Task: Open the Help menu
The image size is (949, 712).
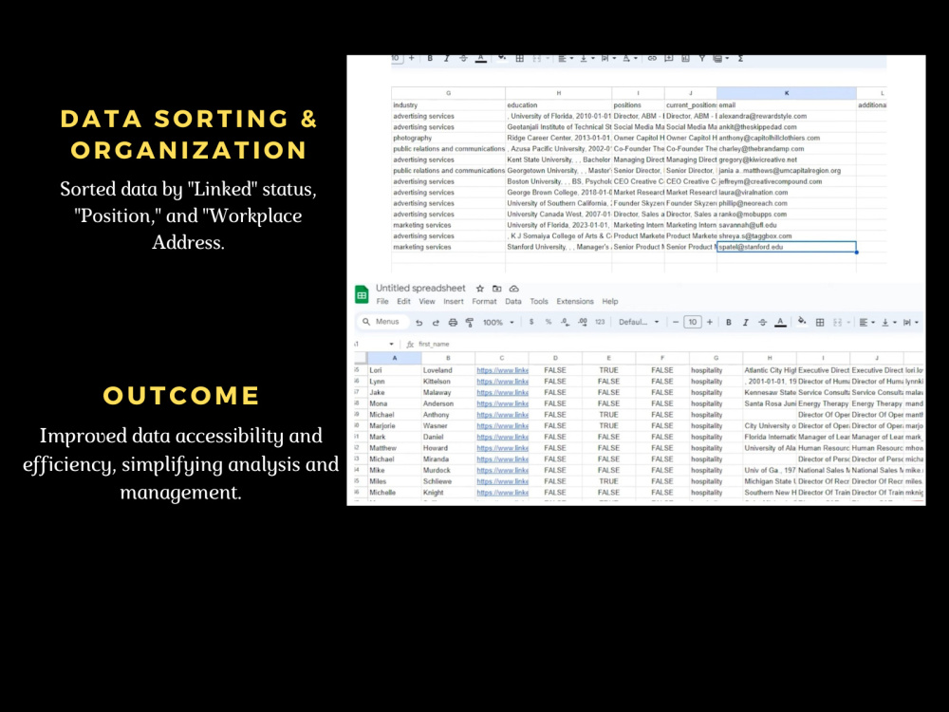Action: point(610,302)
